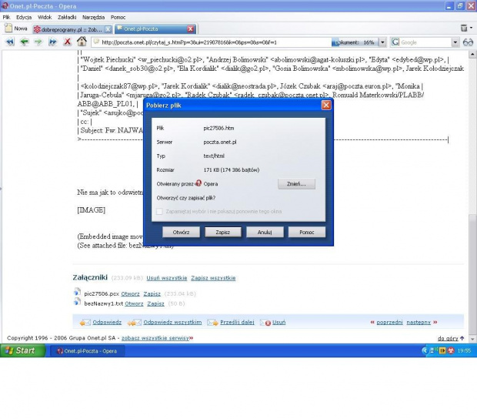
Task: Click the pic27506.pcx attachment file icon
Action: point(77,293)
